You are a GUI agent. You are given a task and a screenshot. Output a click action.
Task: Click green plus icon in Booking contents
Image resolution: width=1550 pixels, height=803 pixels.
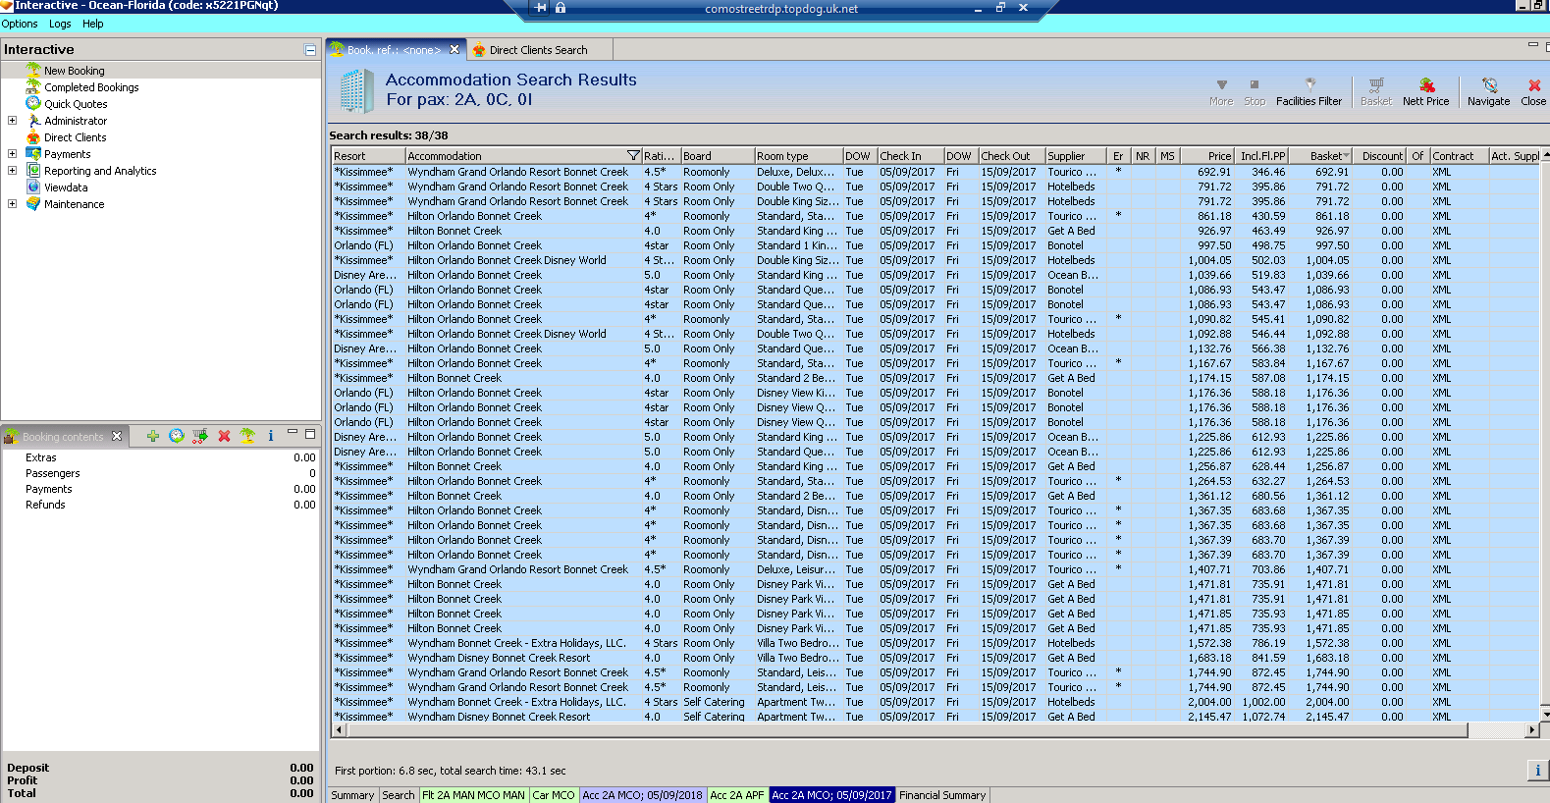point(152,436)
